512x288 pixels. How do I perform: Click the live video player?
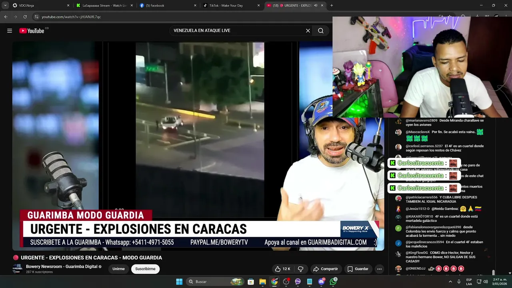(x=198, y=146)
